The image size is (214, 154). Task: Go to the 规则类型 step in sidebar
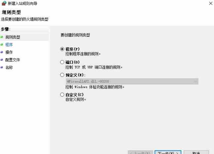coord(13,37)
